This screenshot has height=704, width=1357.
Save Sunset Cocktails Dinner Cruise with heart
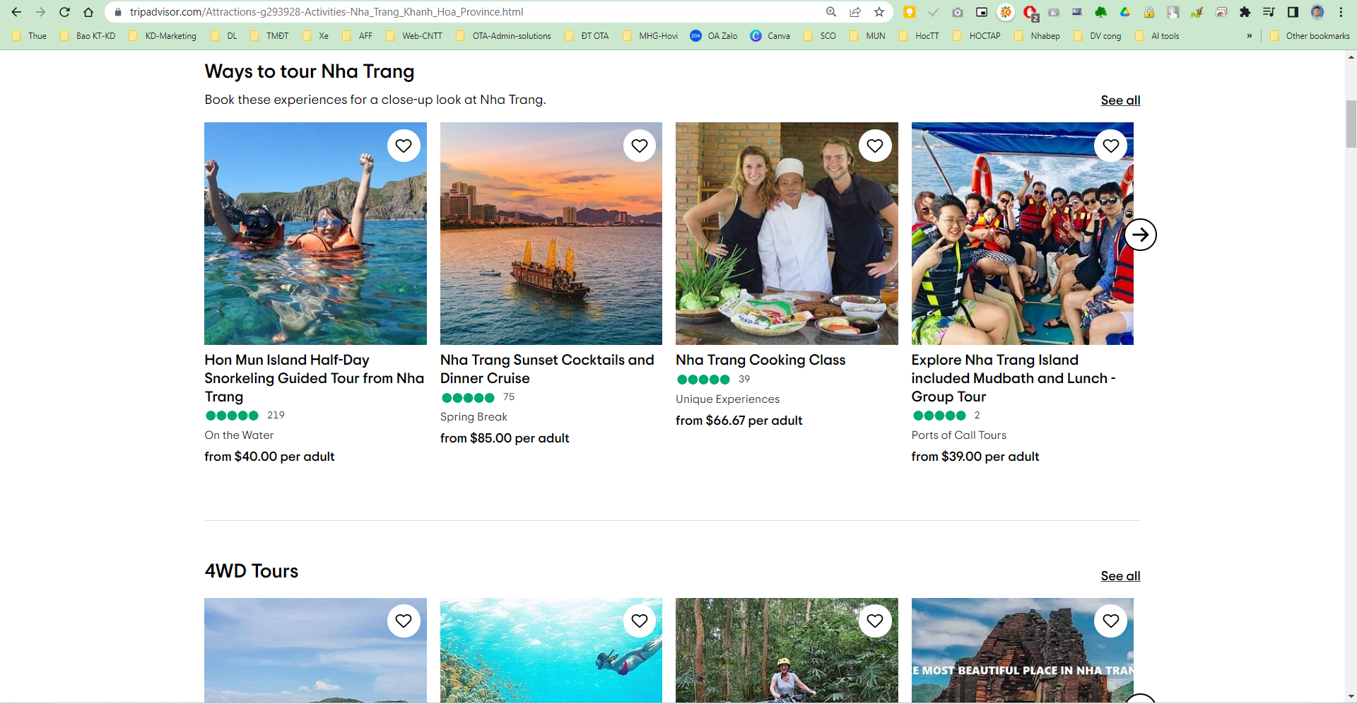[x=640, y=146]
